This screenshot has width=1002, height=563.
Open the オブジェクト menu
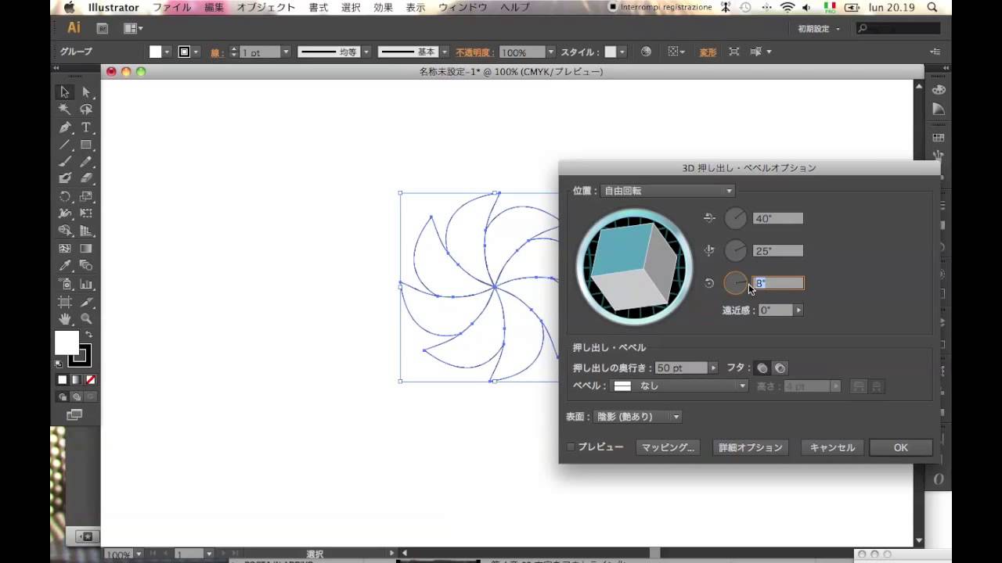point(266,7)
